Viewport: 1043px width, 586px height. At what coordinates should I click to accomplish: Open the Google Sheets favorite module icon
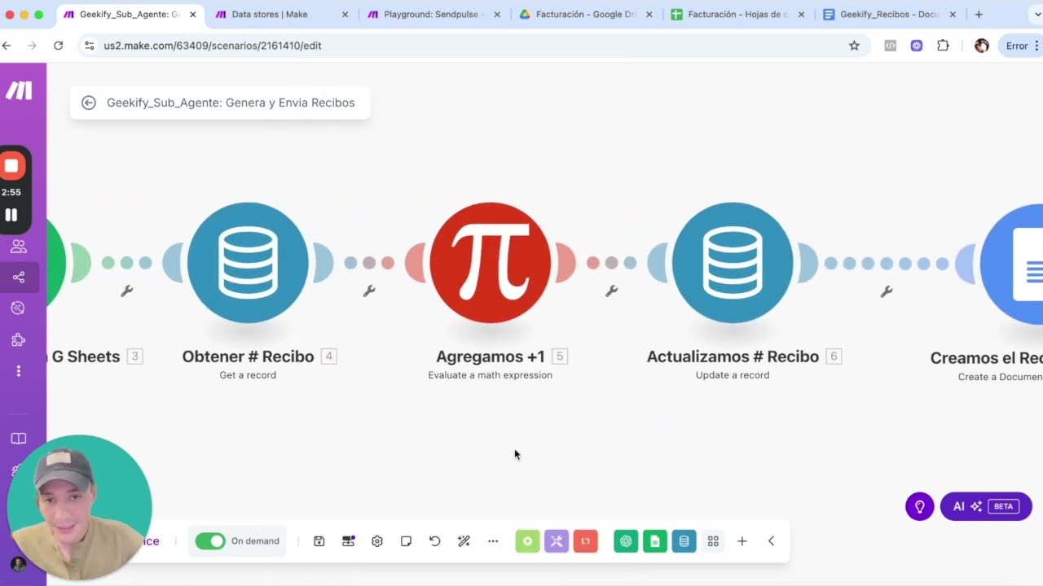[655, 541]
